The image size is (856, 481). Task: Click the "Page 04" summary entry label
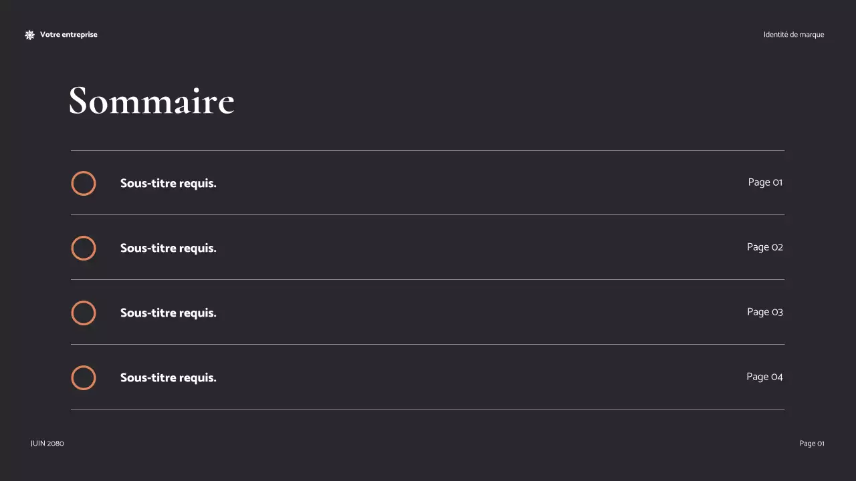coord(764,377)
